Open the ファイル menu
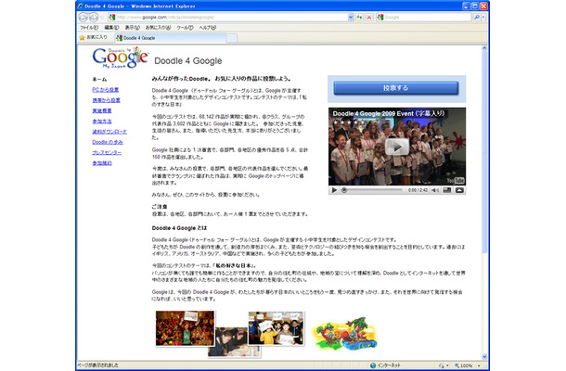 coord(89,28)
